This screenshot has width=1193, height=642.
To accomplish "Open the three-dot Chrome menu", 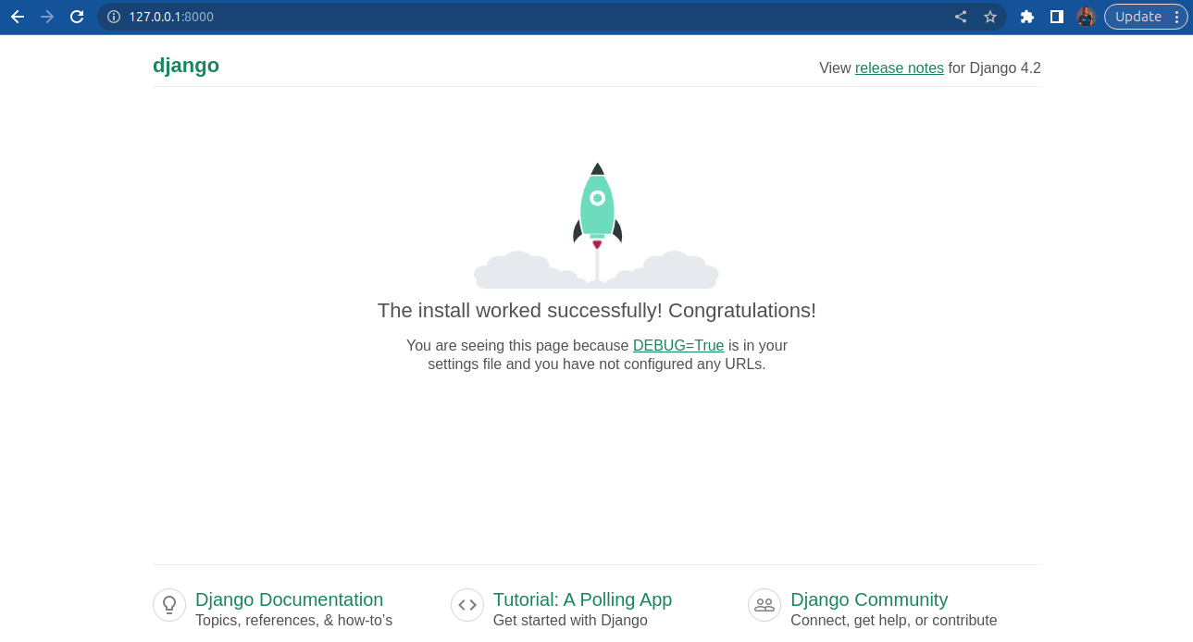I will tap(1176, 17).
